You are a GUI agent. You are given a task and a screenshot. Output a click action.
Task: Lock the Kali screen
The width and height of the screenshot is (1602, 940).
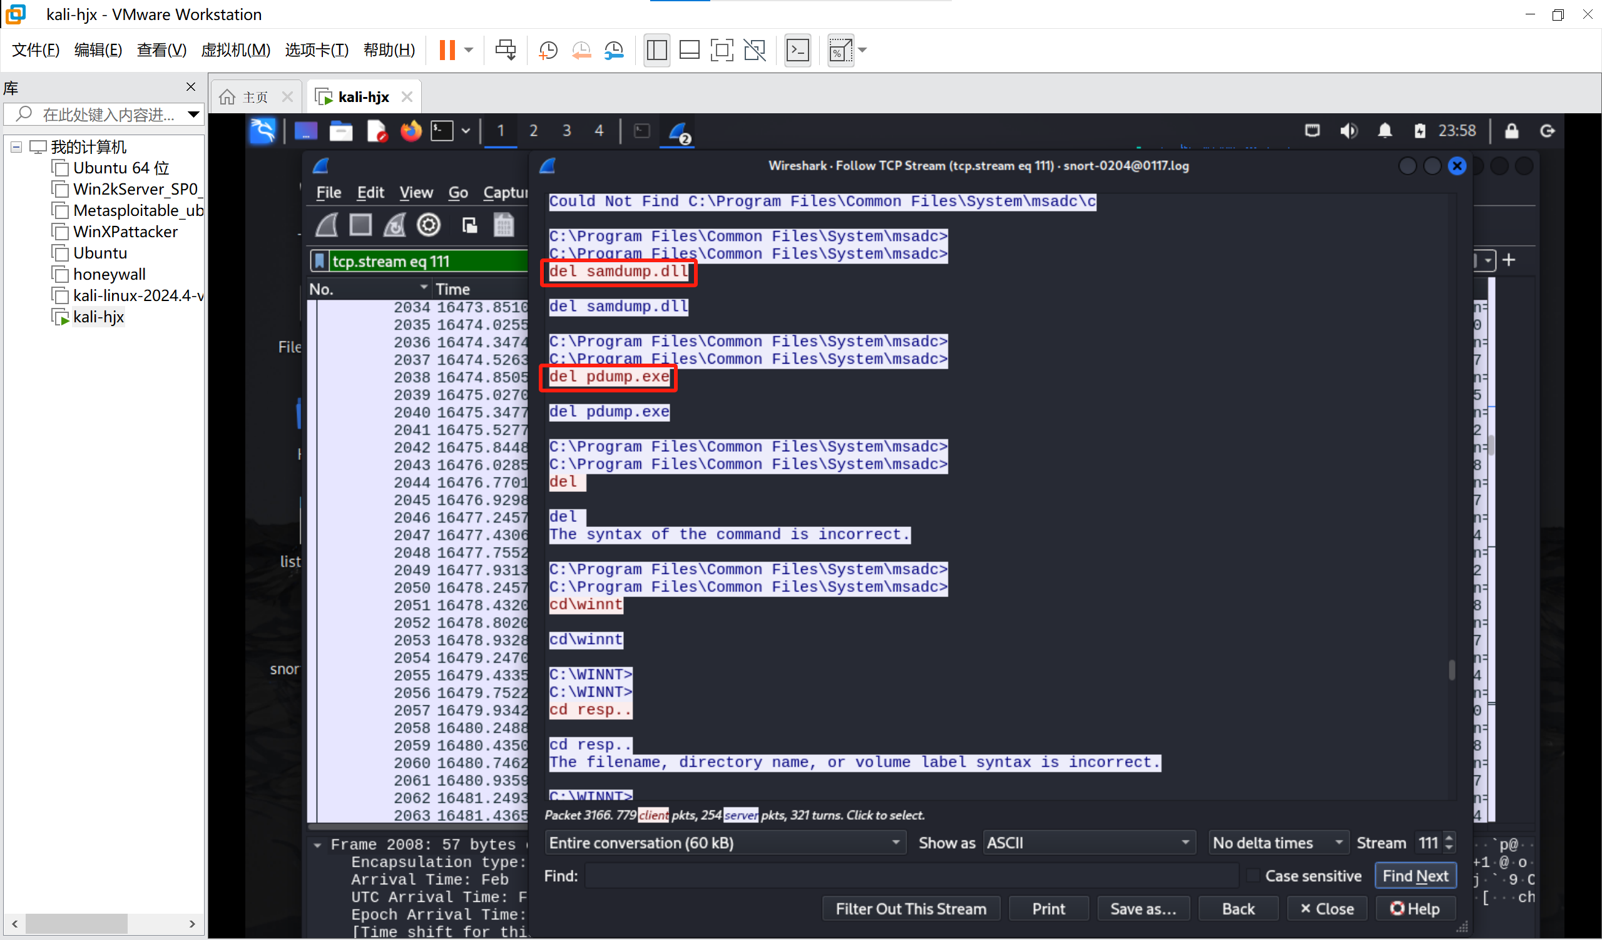tap(1512, 131)
